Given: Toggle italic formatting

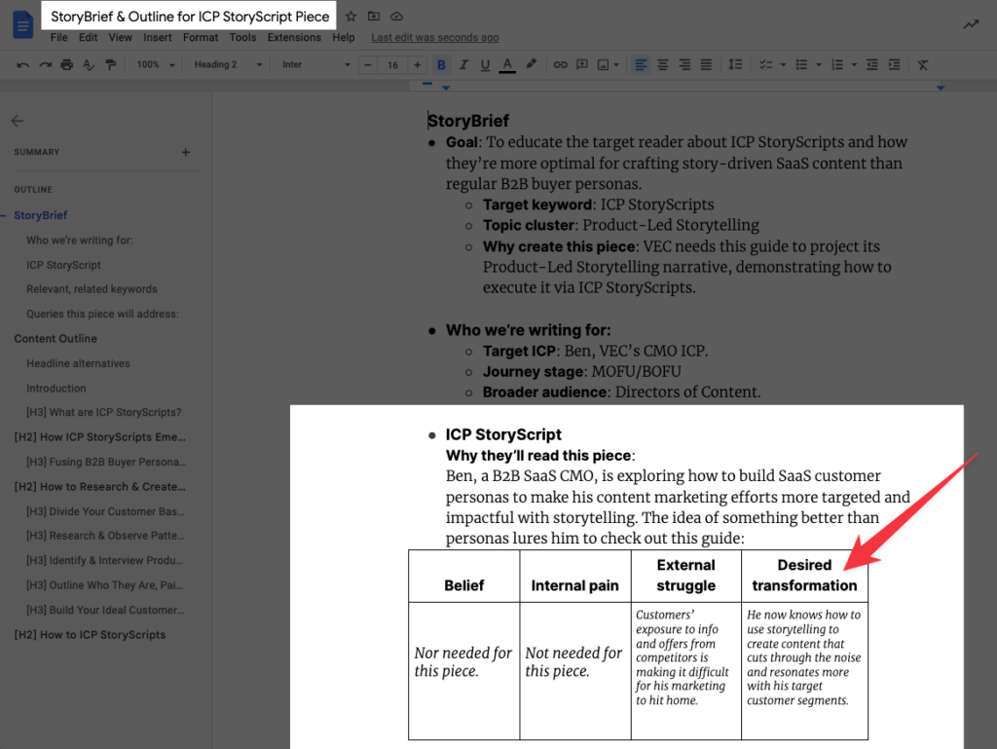Looking at the screenshot, I should 463,65.
